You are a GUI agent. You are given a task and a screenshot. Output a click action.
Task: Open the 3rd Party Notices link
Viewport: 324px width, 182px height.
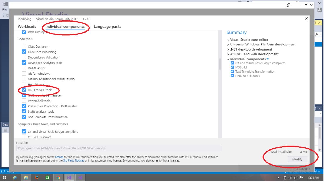tap(74, 160)
